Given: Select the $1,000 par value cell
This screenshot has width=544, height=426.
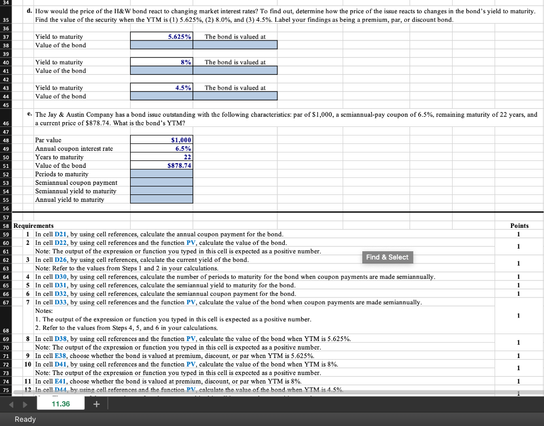Looking at the screenshot, I should click(x=161, y=140).
